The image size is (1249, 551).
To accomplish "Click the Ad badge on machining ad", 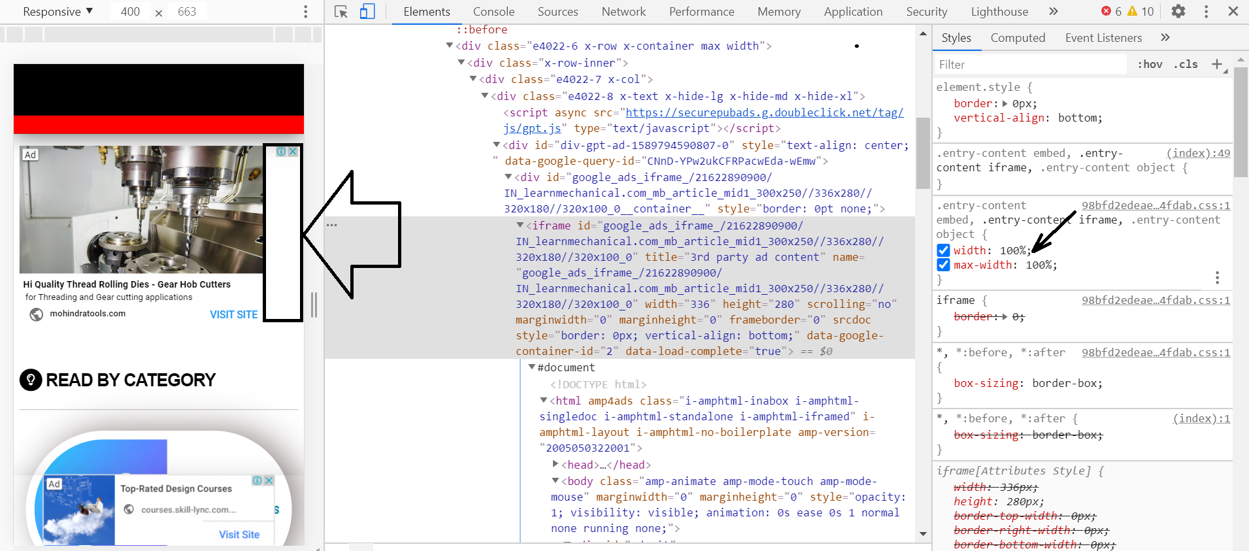I will pos(30,155).
